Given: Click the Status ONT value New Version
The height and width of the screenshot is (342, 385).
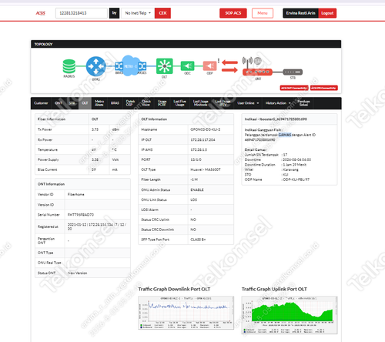Looking at the screenshot, I should tap(77, 273).
